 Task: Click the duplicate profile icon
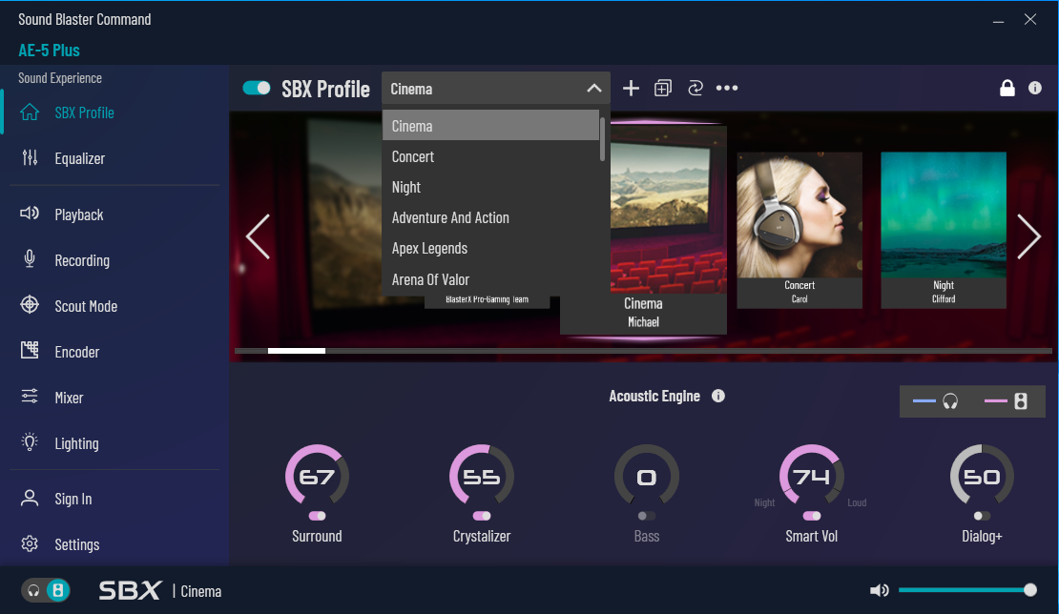point(663,89)
